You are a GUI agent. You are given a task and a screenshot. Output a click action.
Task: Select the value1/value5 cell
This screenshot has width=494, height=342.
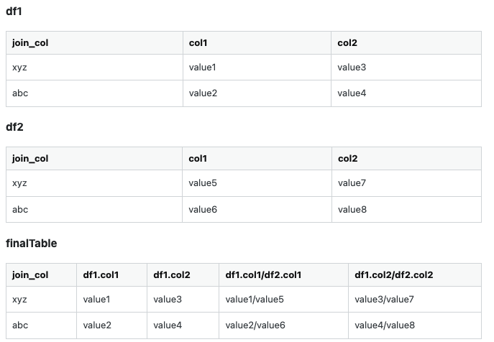283,299
